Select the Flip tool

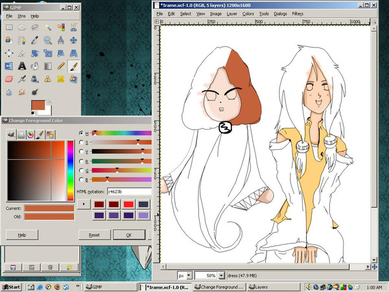click(x=9, y=66)
